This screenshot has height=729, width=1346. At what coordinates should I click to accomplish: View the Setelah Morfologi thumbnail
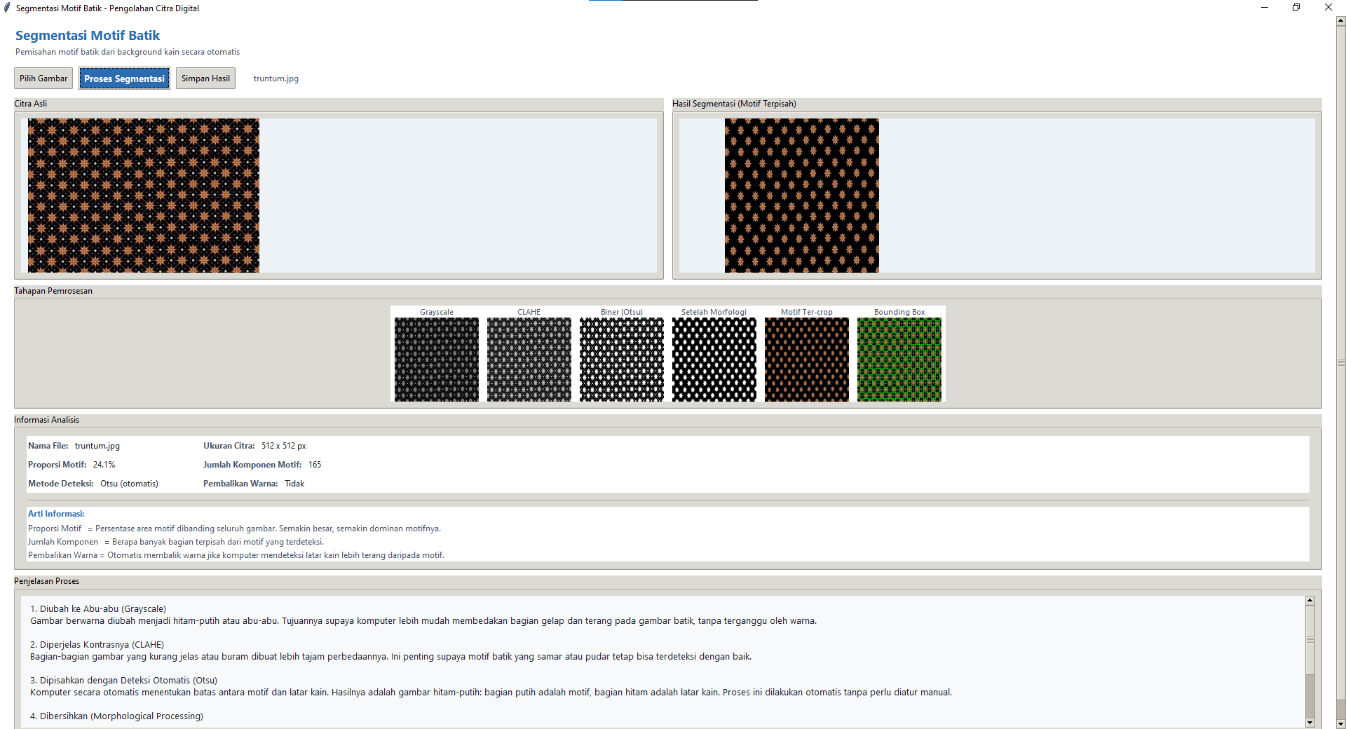pos(714,360)
